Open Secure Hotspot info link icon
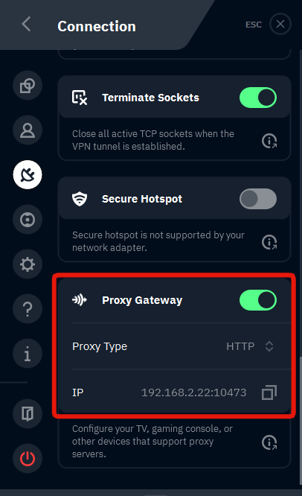This screenshot has width=302, height=496. pyautogui.click(x=269, y=242)
